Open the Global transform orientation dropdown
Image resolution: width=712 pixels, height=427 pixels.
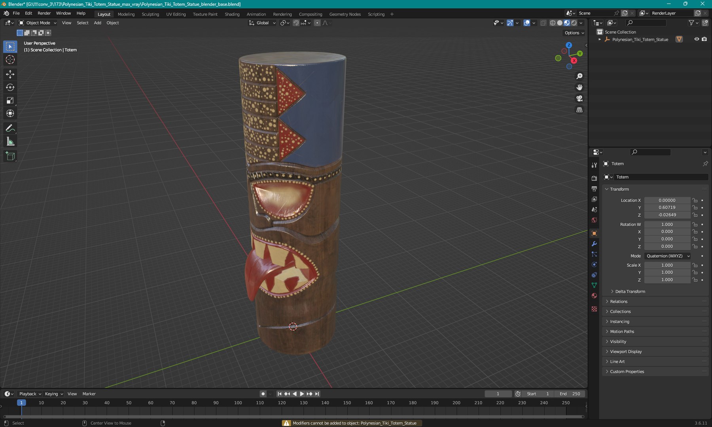[x=262, y=23]
